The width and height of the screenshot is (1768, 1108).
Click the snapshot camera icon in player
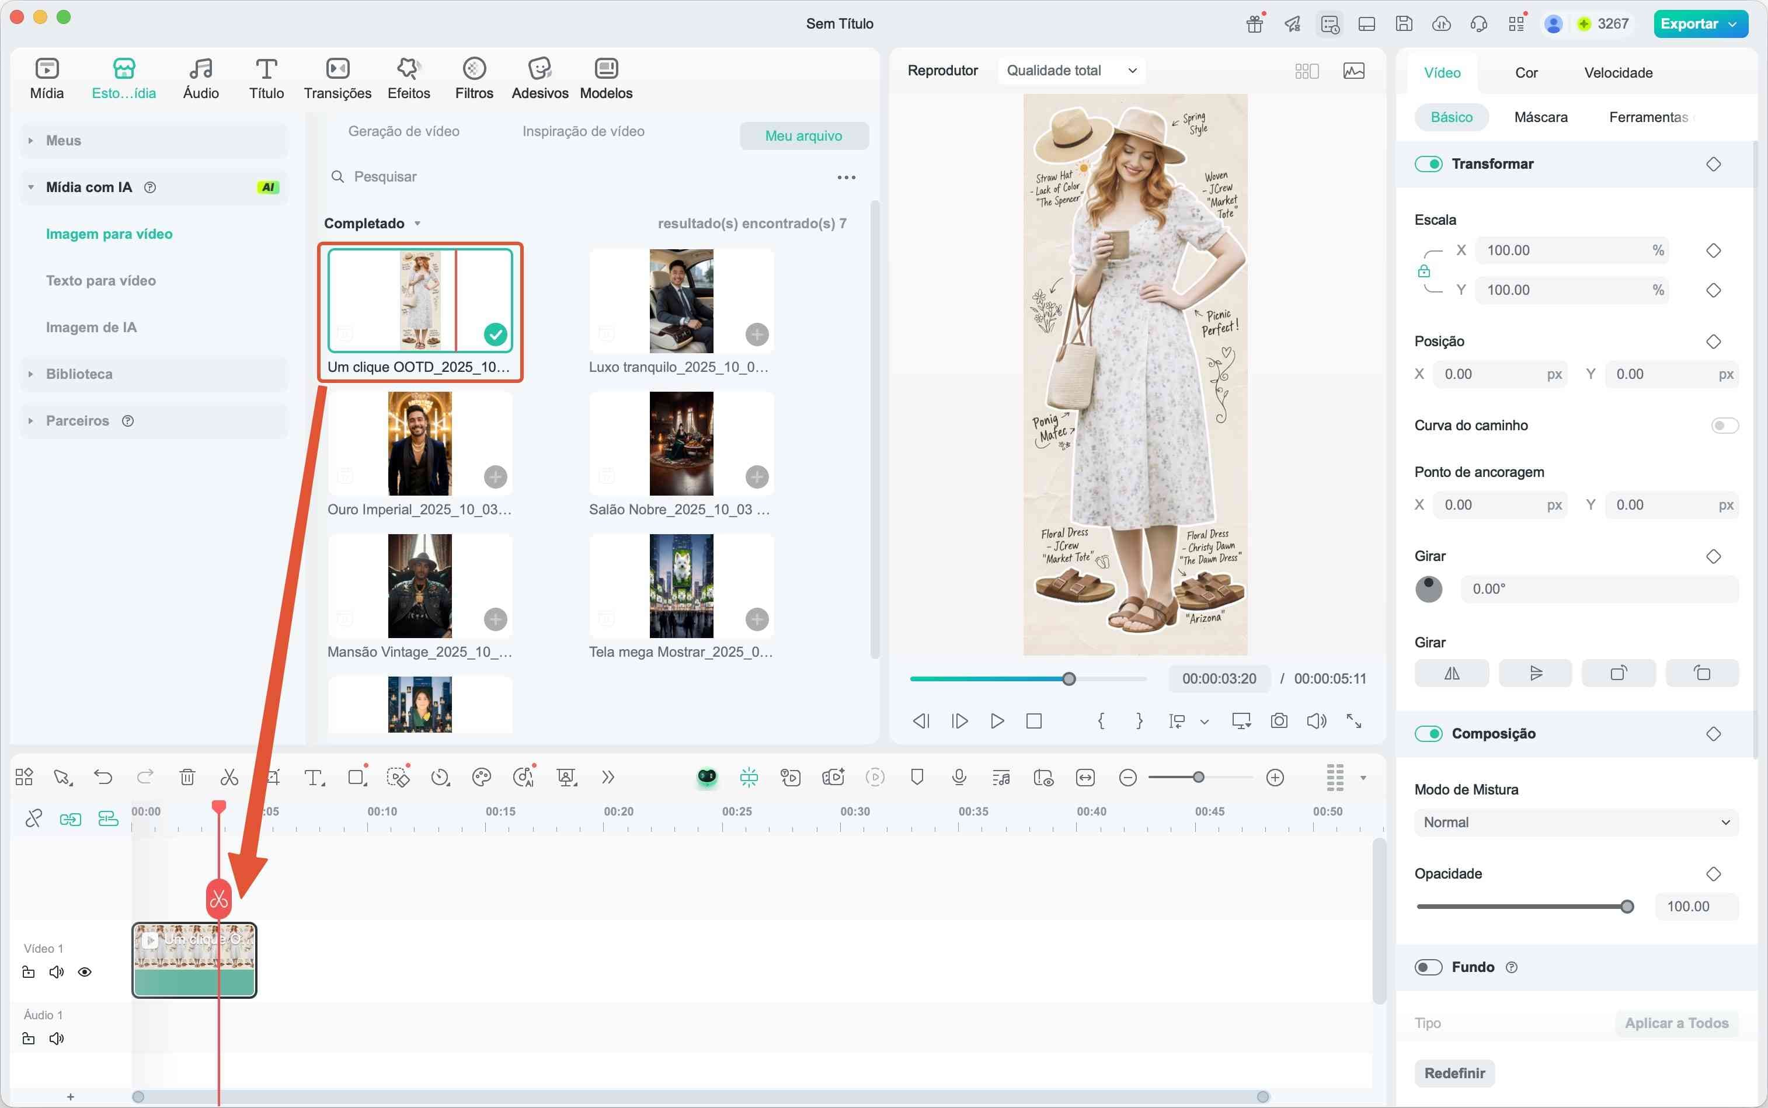click(1279, 721)
